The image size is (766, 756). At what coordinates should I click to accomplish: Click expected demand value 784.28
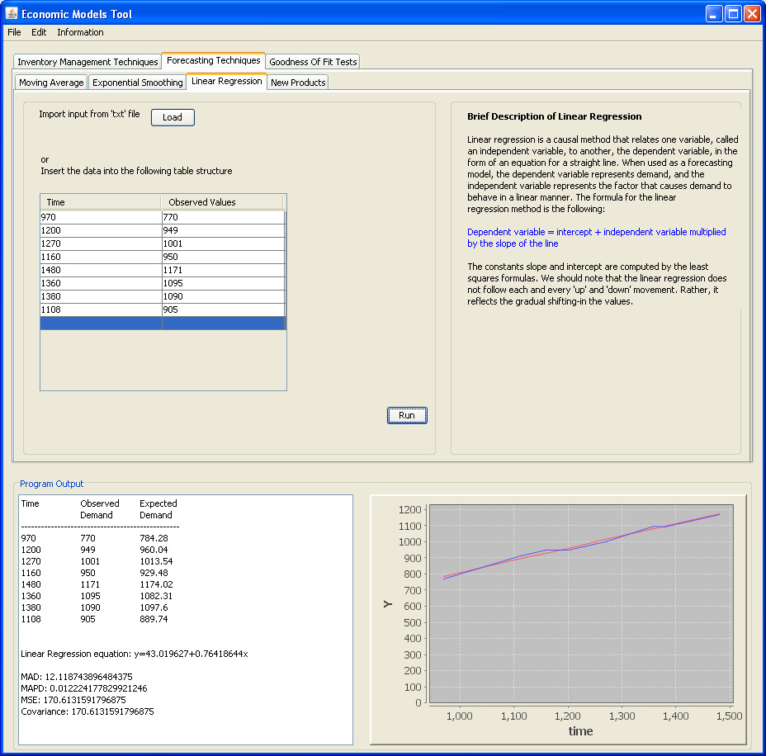pos(154,538)
